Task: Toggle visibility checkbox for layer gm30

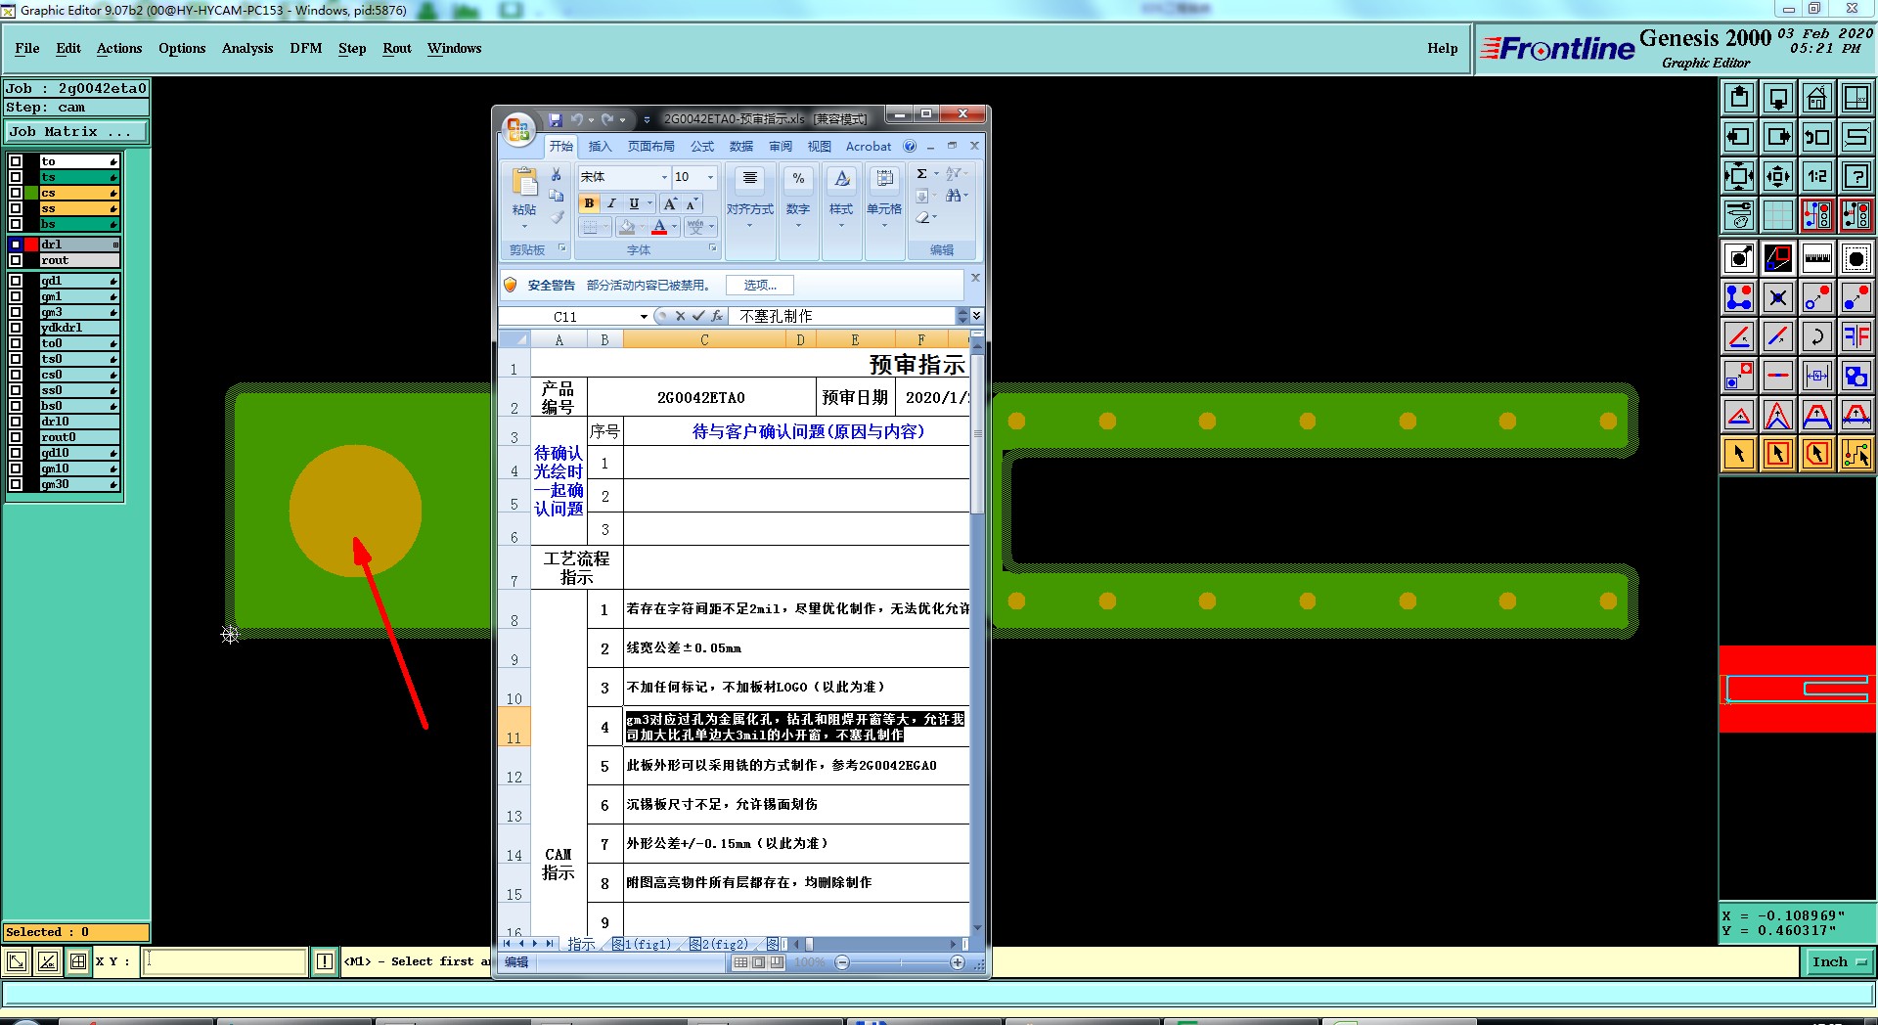Action: click(16, 484)
